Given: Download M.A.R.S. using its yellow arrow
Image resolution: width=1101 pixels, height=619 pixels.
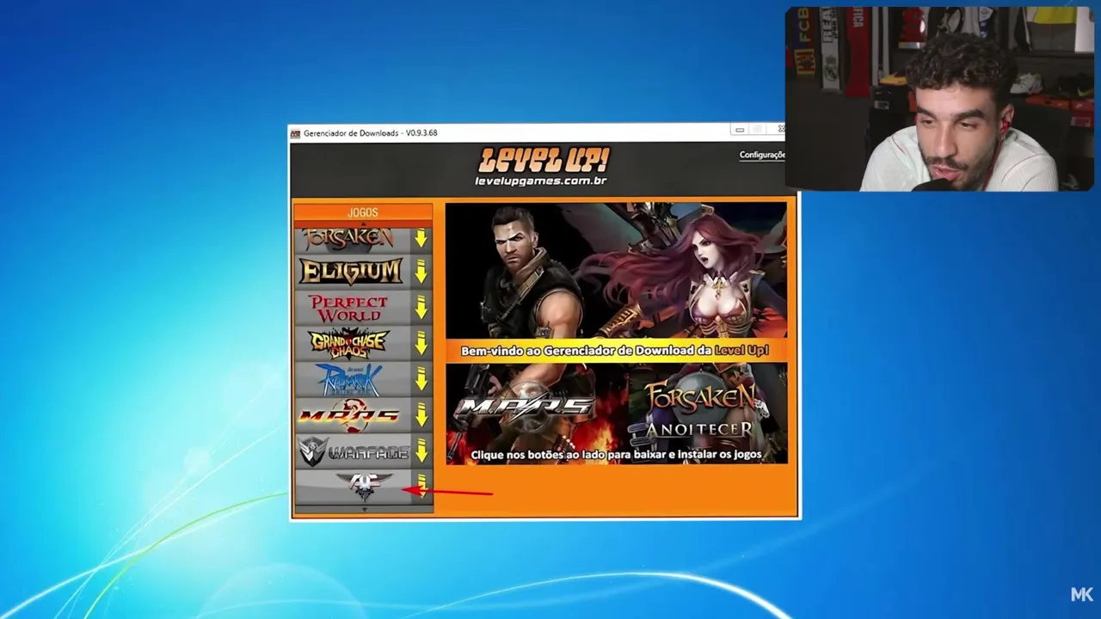Looking at the screenshot, I should (x=421, y=415).
